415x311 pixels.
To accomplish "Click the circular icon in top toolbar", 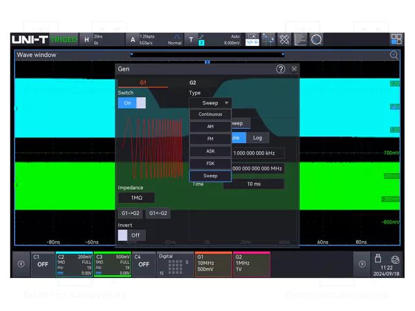I will click(316, 40).
